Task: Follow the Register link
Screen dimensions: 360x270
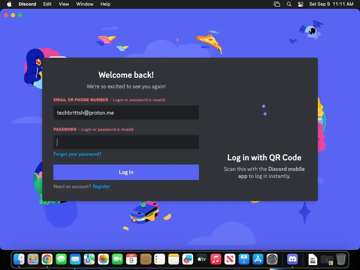Action: 101,186
